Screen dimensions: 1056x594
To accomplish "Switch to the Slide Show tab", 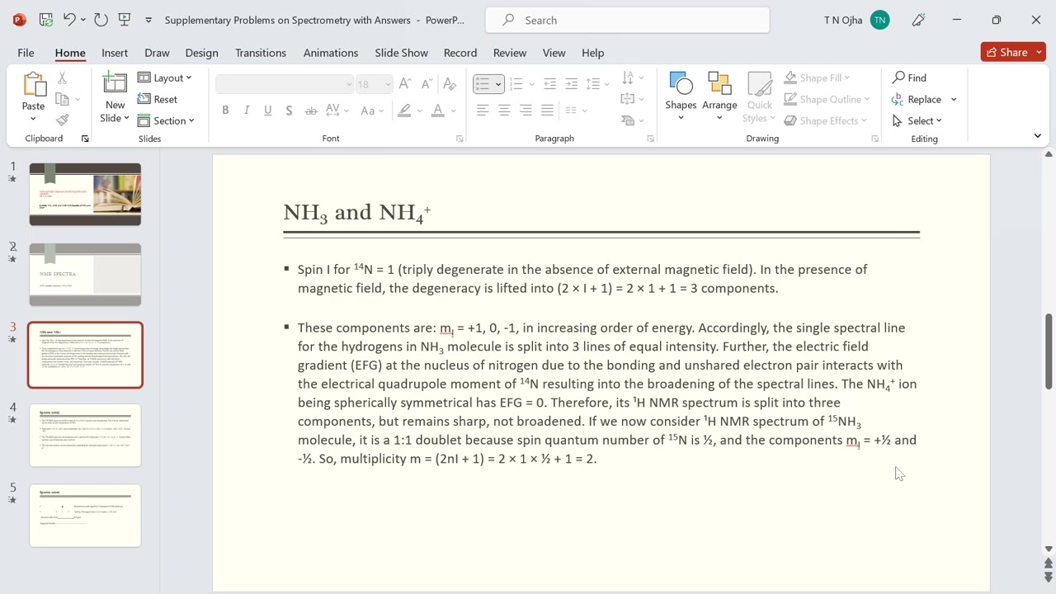I will pyautogui.click(x=401, y=53).
